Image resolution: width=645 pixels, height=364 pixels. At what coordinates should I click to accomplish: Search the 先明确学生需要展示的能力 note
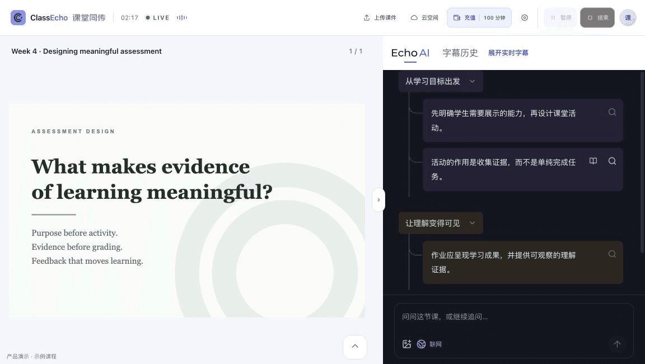coord(612,112)
